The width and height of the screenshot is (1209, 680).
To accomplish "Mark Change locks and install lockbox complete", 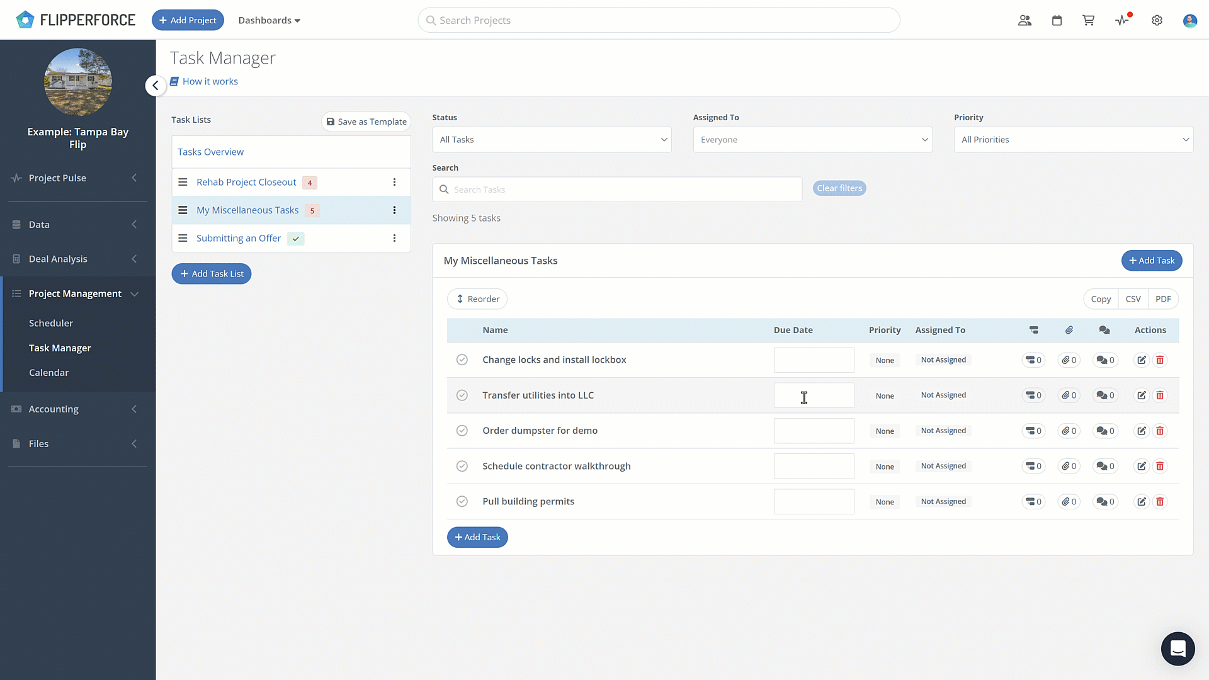I will click(x=462, y=360).
